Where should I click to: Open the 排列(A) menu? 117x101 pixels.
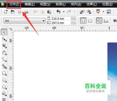(x=76, y=4)
